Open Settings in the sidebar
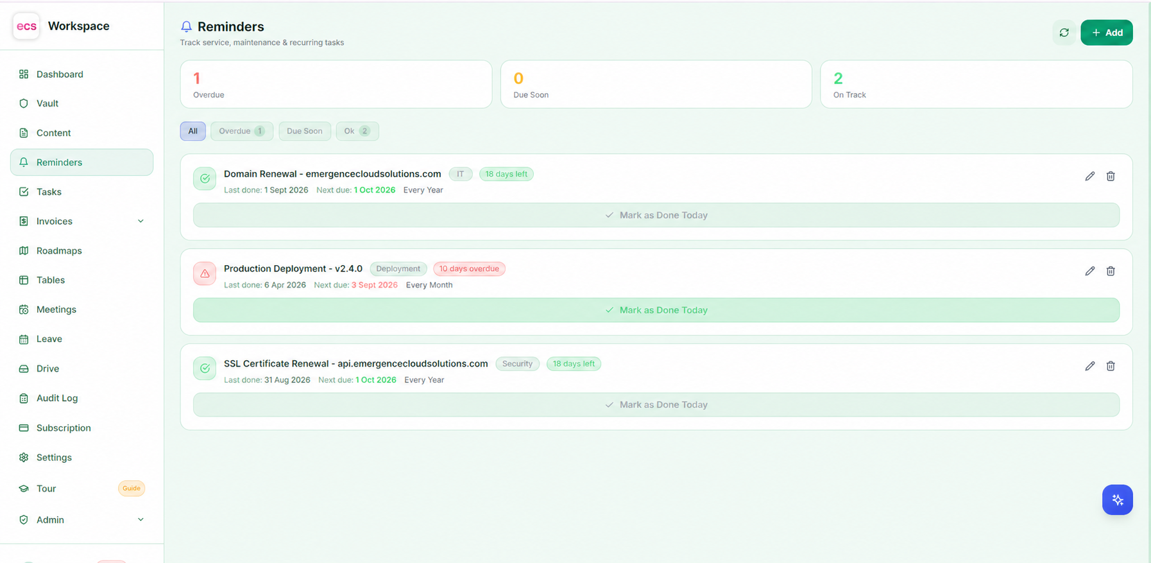 [x=81, y=457]
